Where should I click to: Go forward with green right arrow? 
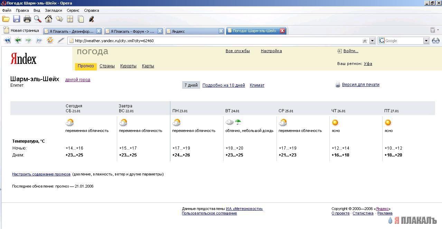click(x=28, y=40)
